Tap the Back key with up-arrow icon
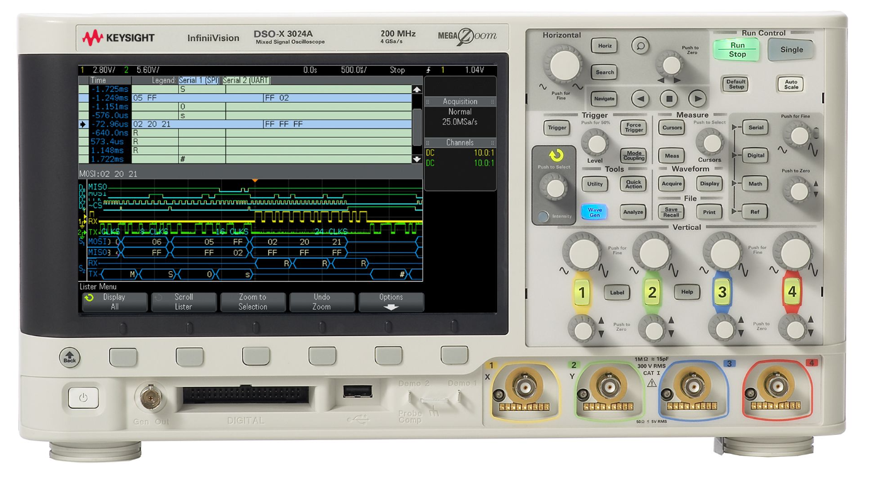Screen dimensions: 887x477 click(70, 357)
